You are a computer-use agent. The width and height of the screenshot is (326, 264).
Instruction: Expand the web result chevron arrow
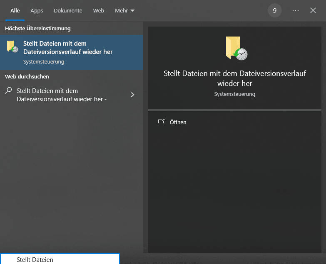[x=132, y=95]
